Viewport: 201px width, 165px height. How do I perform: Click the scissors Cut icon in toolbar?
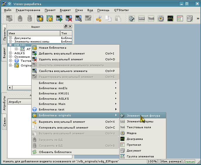click(x=98, y=19)
